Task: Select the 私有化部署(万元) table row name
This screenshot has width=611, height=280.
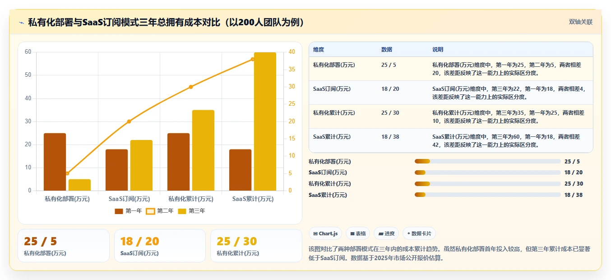Action: [x=334, y=65]
